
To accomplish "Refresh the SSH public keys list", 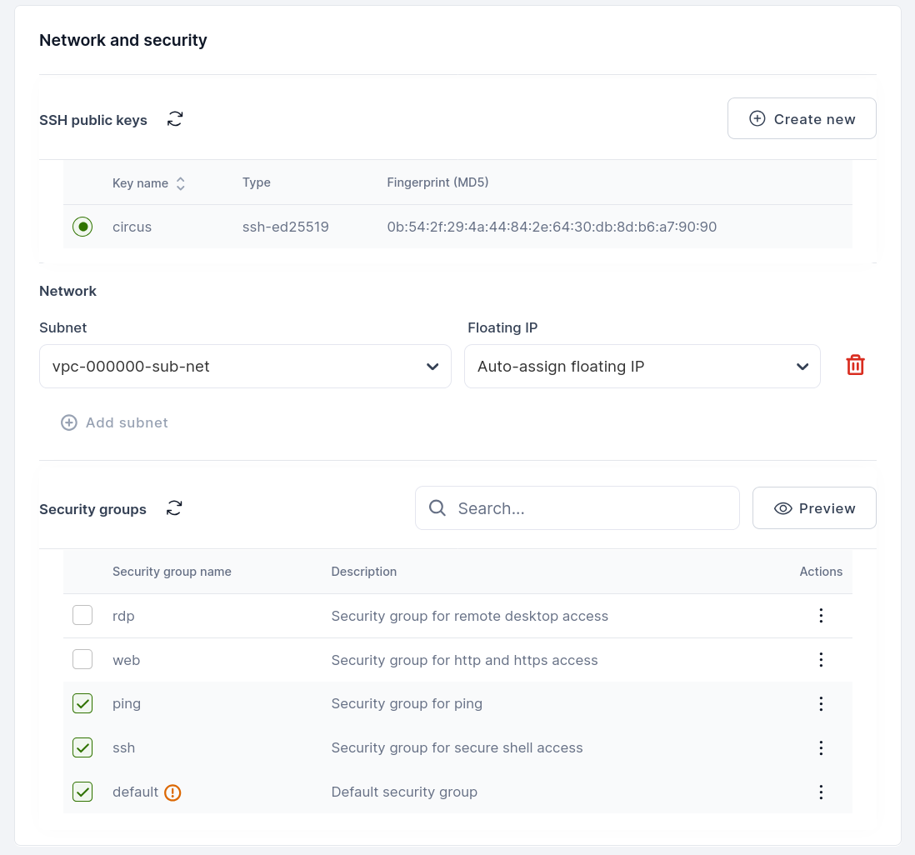I will (x=175, y=119).
